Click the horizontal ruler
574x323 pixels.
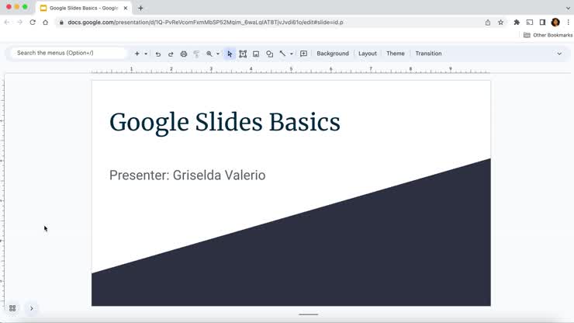(291, 70)
